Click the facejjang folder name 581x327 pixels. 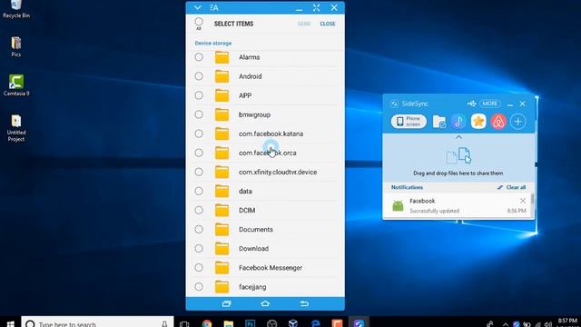tap(252, 287)
